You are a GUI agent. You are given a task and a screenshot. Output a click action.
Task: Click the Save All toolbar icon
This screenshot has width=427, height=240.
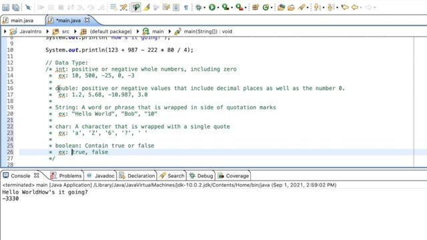click(x=16, y=7)
